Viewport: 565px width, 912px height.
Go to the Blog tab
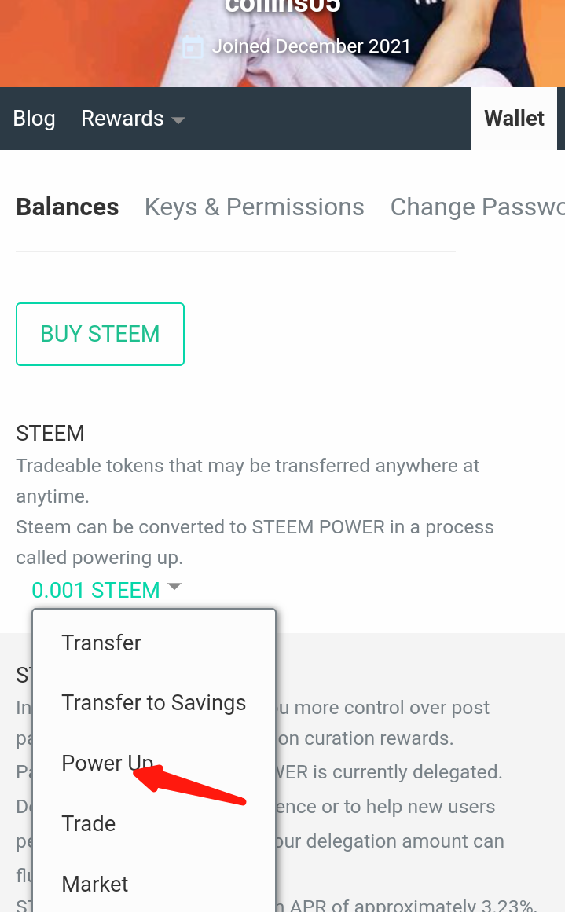click(x=34, y=119)
